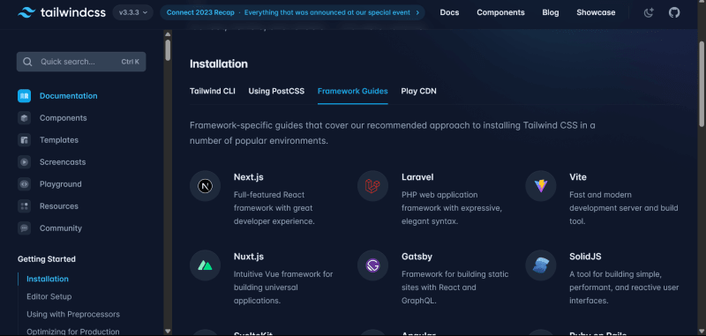Open Showcase in top navigation

[596, 12]
